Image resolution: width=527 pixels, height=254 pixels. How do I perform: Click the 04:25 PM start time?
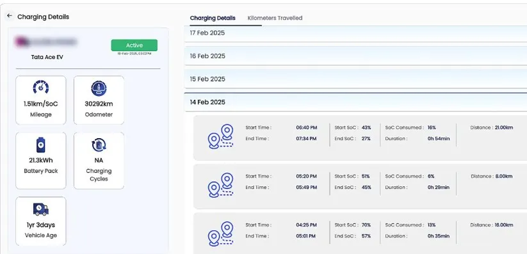click(307, 225)
